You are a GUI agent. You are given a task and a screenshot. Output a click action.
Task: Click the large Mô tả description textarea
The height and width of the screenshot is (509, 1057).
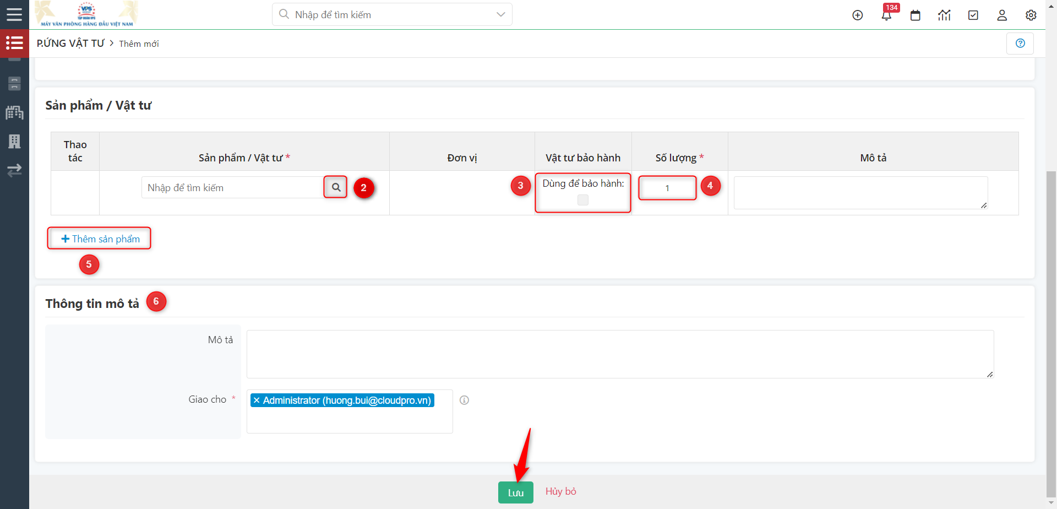coord(620,354)
